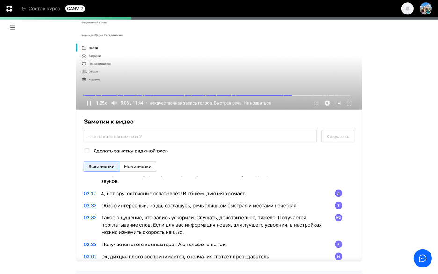Switch to the "Все заметки" tab
The image size is (438, 274).
point(102,166)
